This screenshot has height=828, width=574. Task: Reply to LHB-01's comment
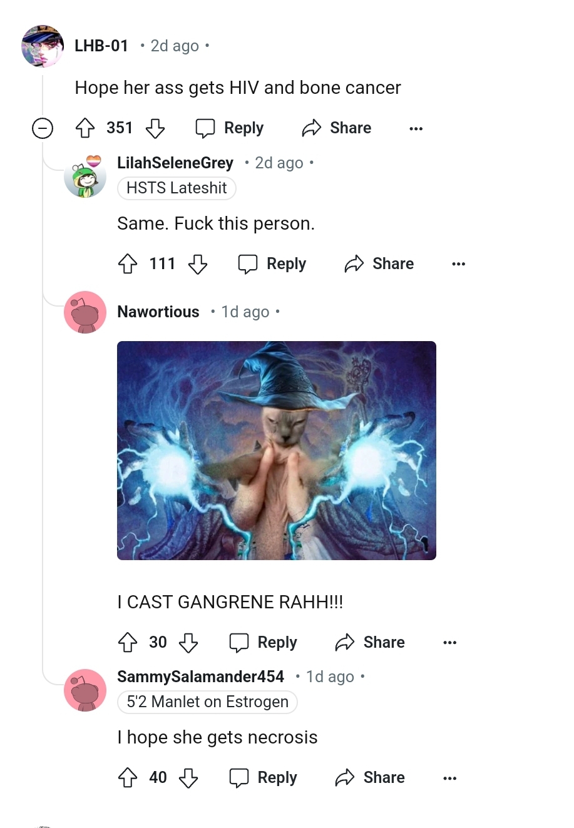[x=230, y=128]
